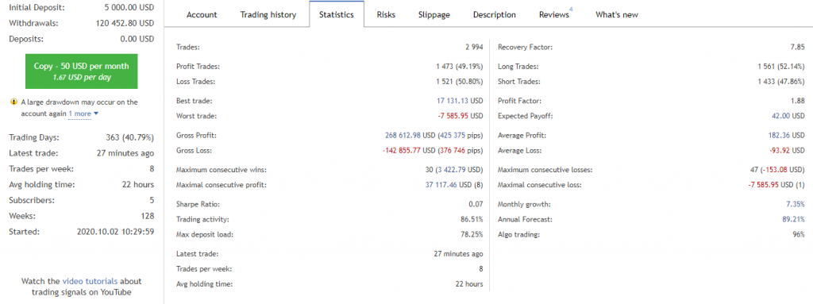The image size is (813, 304).
Task: Click Algo trading value 96%
Action: pyautogui.click(x=799, y=234)
